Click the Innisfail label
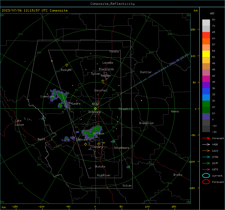The image size is (225, 210). (x=101, y=90)
